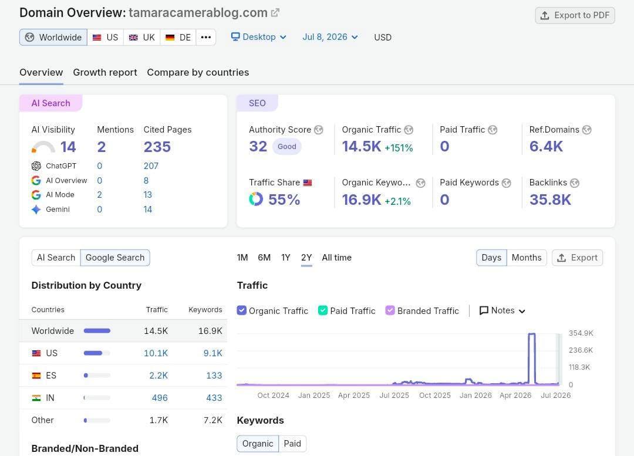Export the report to PDF
The image size is (634, 456).
pyautogui.click(x=575, y=15)
